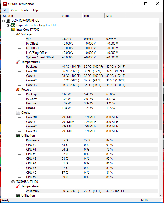The image size is (164, 203).
Task: Click the 93 % max value for CPU #0
Action: (x=110, y=145)
